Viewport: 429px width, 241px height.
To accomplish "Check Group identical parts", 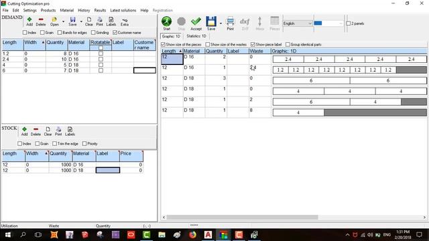I will 288,44.
